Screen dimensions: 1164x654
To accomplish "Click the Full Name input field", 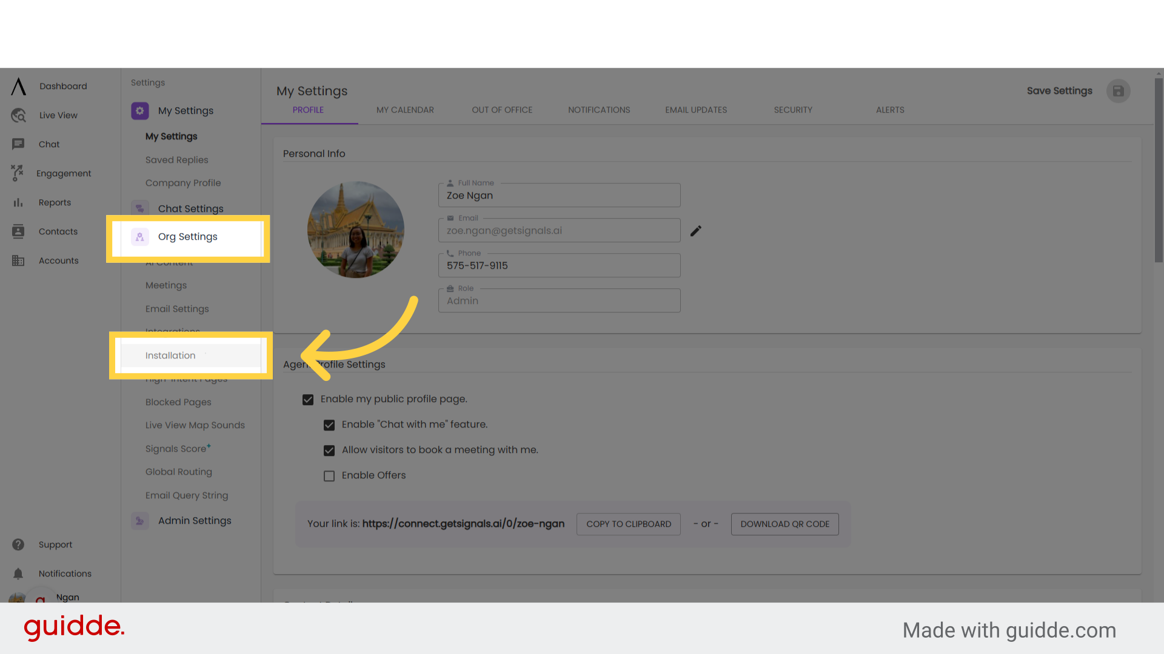I will pos(560,195).
